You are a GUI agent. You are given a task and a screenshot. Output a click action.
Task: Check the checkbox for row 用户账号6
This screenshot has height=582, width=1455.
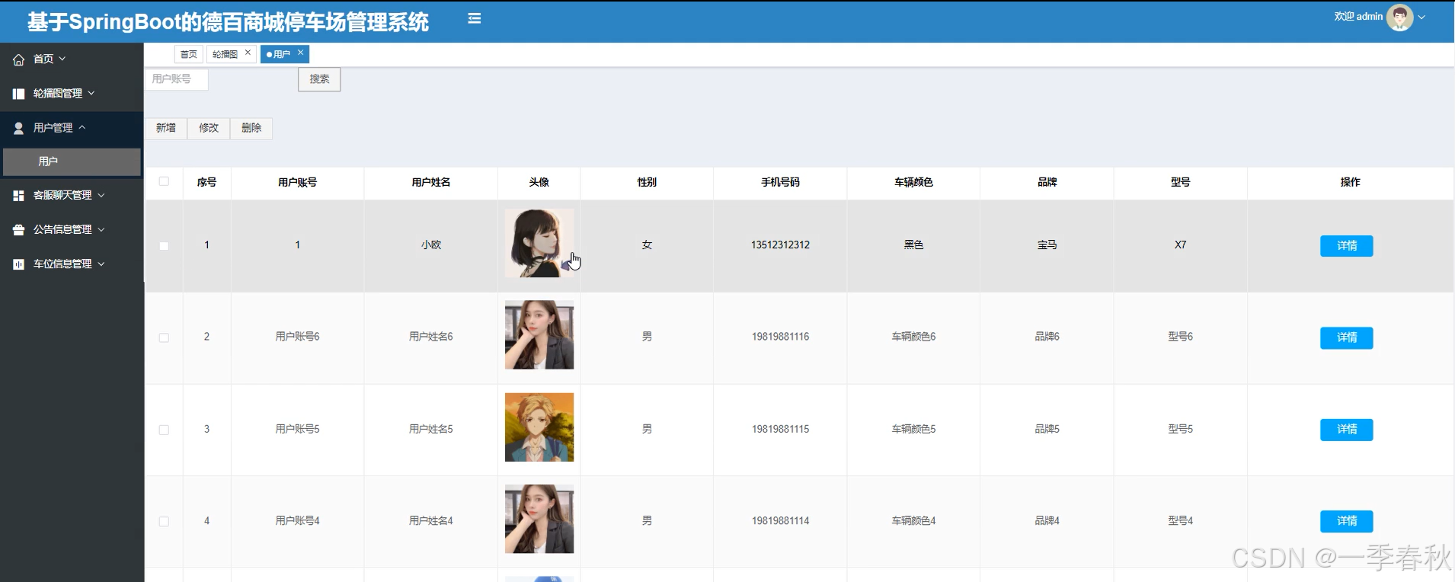pos(164,337)
